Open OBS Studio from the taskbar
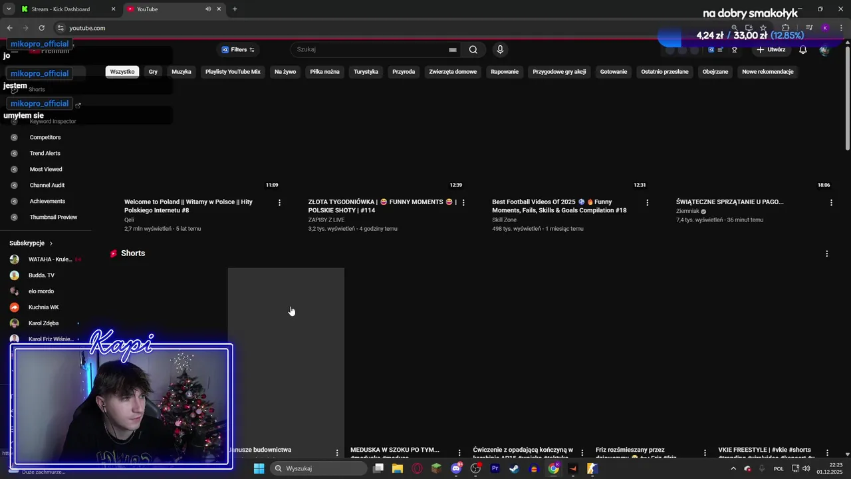 [x=475, y=468]
